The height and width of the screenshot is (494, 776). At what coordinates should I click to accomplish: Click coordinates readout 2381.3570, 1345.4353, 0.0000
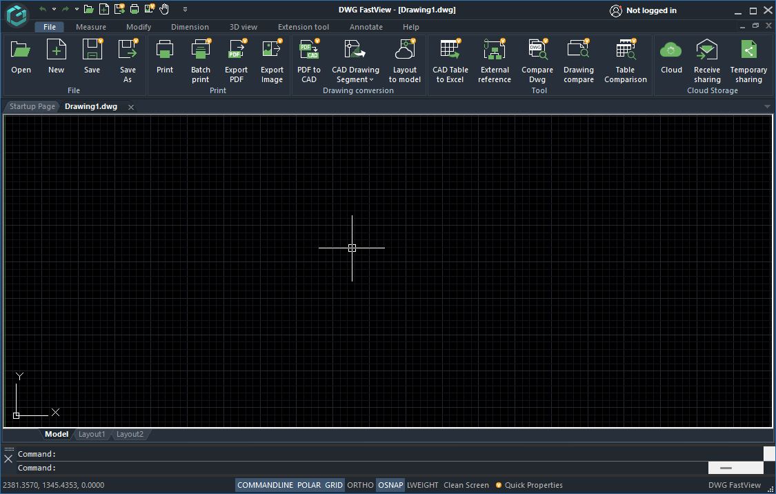point(53,485)
